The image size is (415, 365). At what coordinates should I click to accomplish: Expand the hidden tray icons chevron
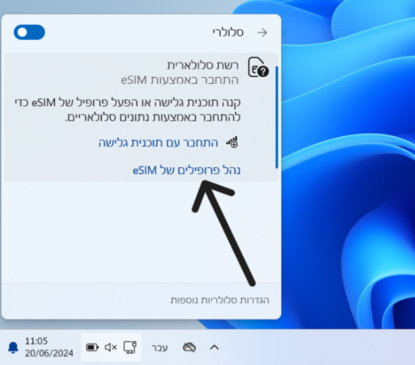(214, 347)
